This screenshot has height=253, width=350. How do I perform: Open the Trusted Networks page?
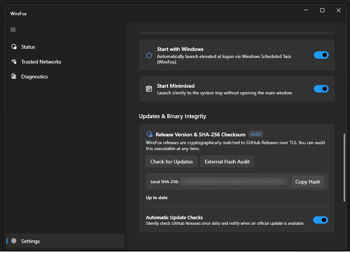coord(66,62)
